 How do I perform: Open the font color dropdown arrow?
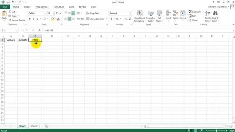(61, 19)
